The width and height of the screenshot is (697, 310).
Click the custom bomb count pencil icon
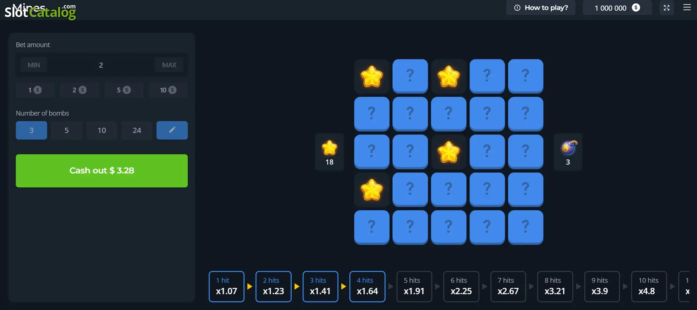tap(172, 130)
